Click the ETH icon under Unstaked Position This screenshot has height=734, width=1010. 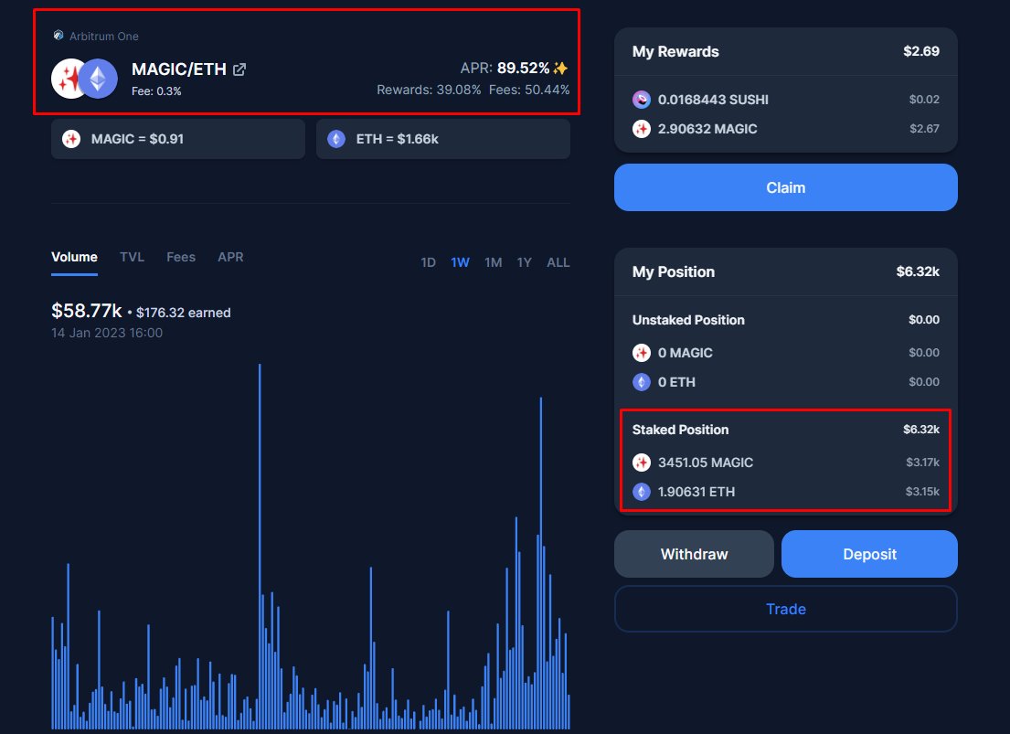coord(643,382)
